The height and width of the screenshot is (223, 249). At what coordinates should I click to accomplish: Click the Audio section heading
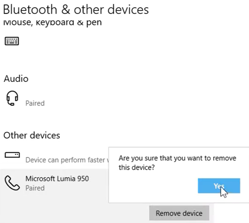tap(16, 79)
